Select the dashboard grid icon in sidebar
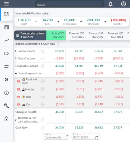Viewport: 130px width, 142px height. tap(6, 14)
